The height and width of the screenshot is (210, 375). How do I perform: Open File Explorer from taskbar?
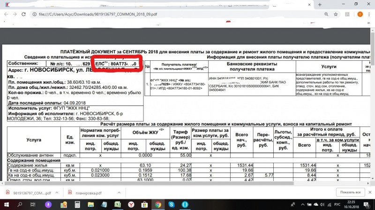coord(90,204)
